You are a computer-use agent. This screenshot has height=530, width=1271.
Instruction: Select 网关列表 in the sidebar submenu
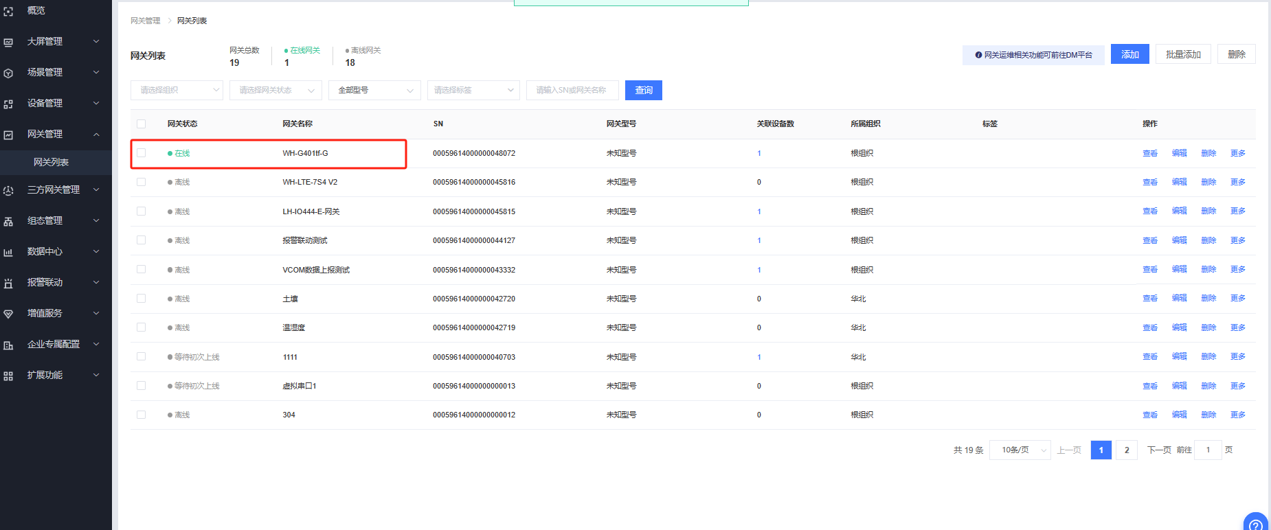pos(52,163)
